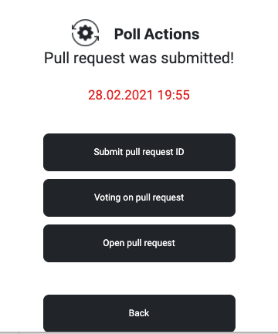Start voting on the pull request
Viewport: 278px width, 334px height.
pos(139,197)
